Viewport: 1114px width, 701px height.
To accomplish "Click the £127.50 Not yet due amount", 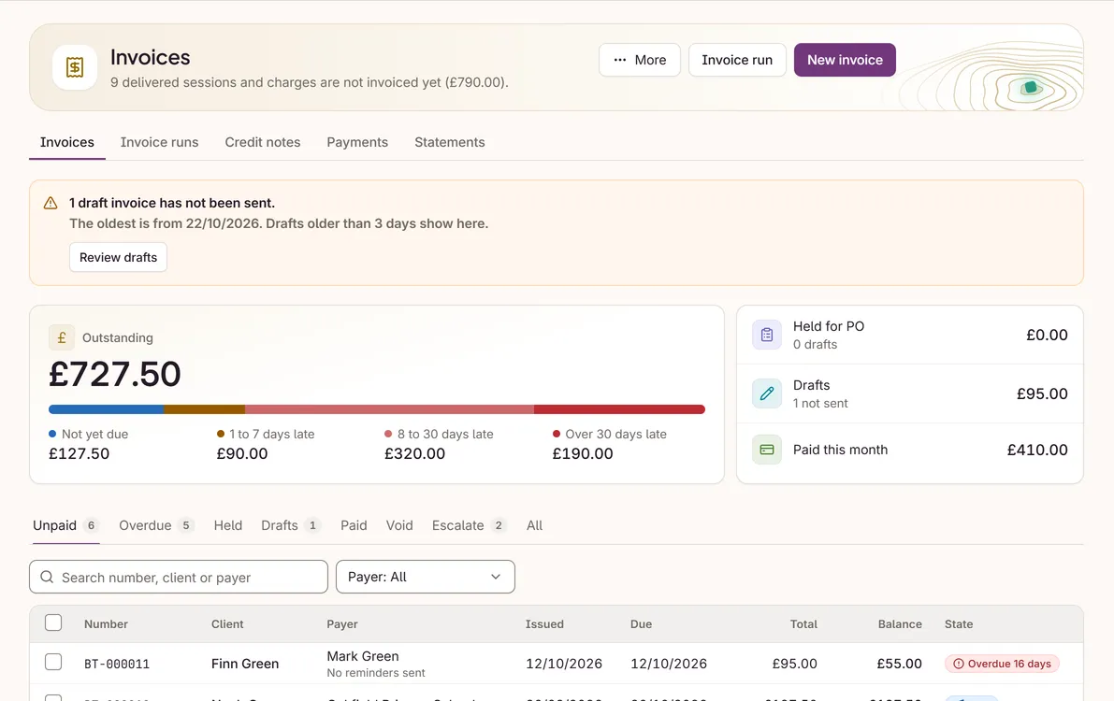I will (x=79, y=454).
